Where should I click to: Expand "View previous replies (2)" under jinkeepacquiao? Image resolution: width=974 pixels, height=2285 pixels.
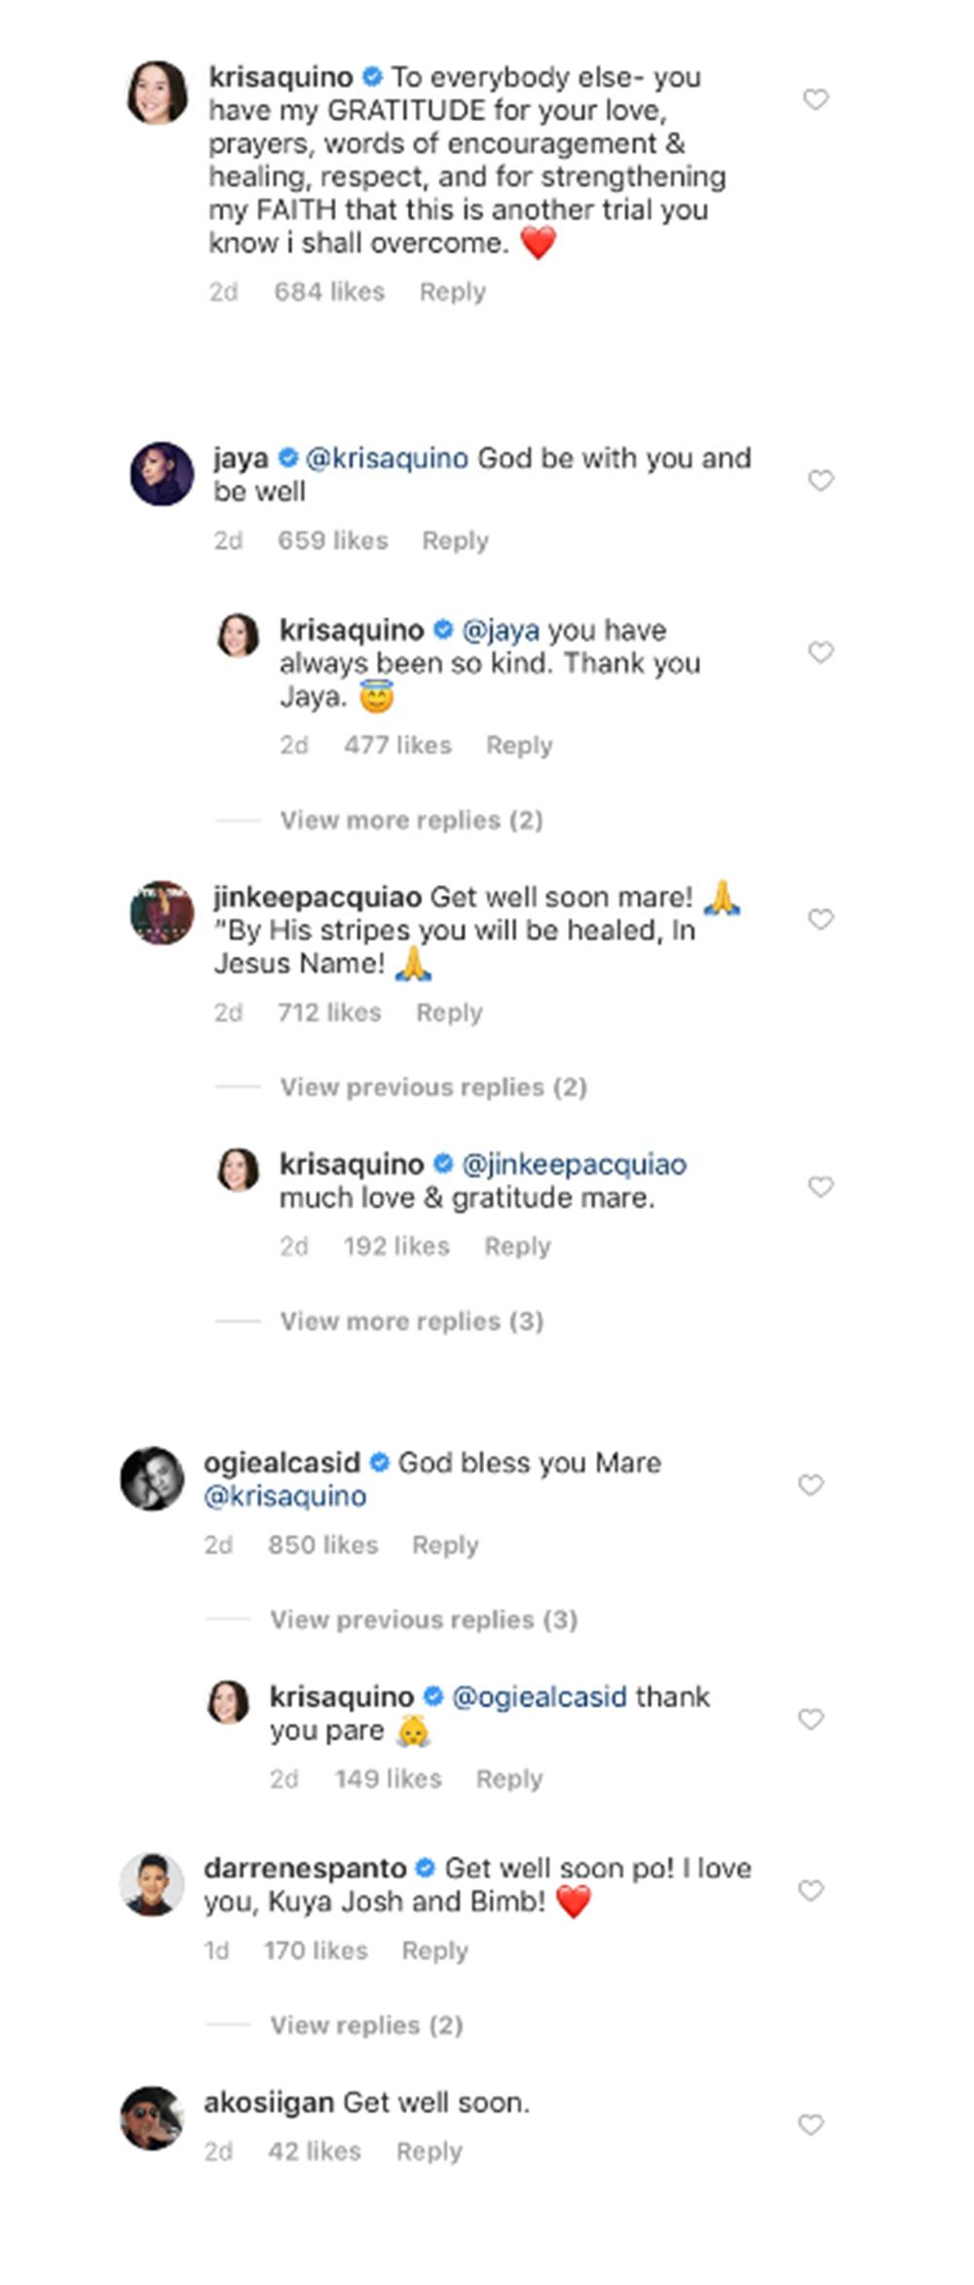click(433, 1087)
